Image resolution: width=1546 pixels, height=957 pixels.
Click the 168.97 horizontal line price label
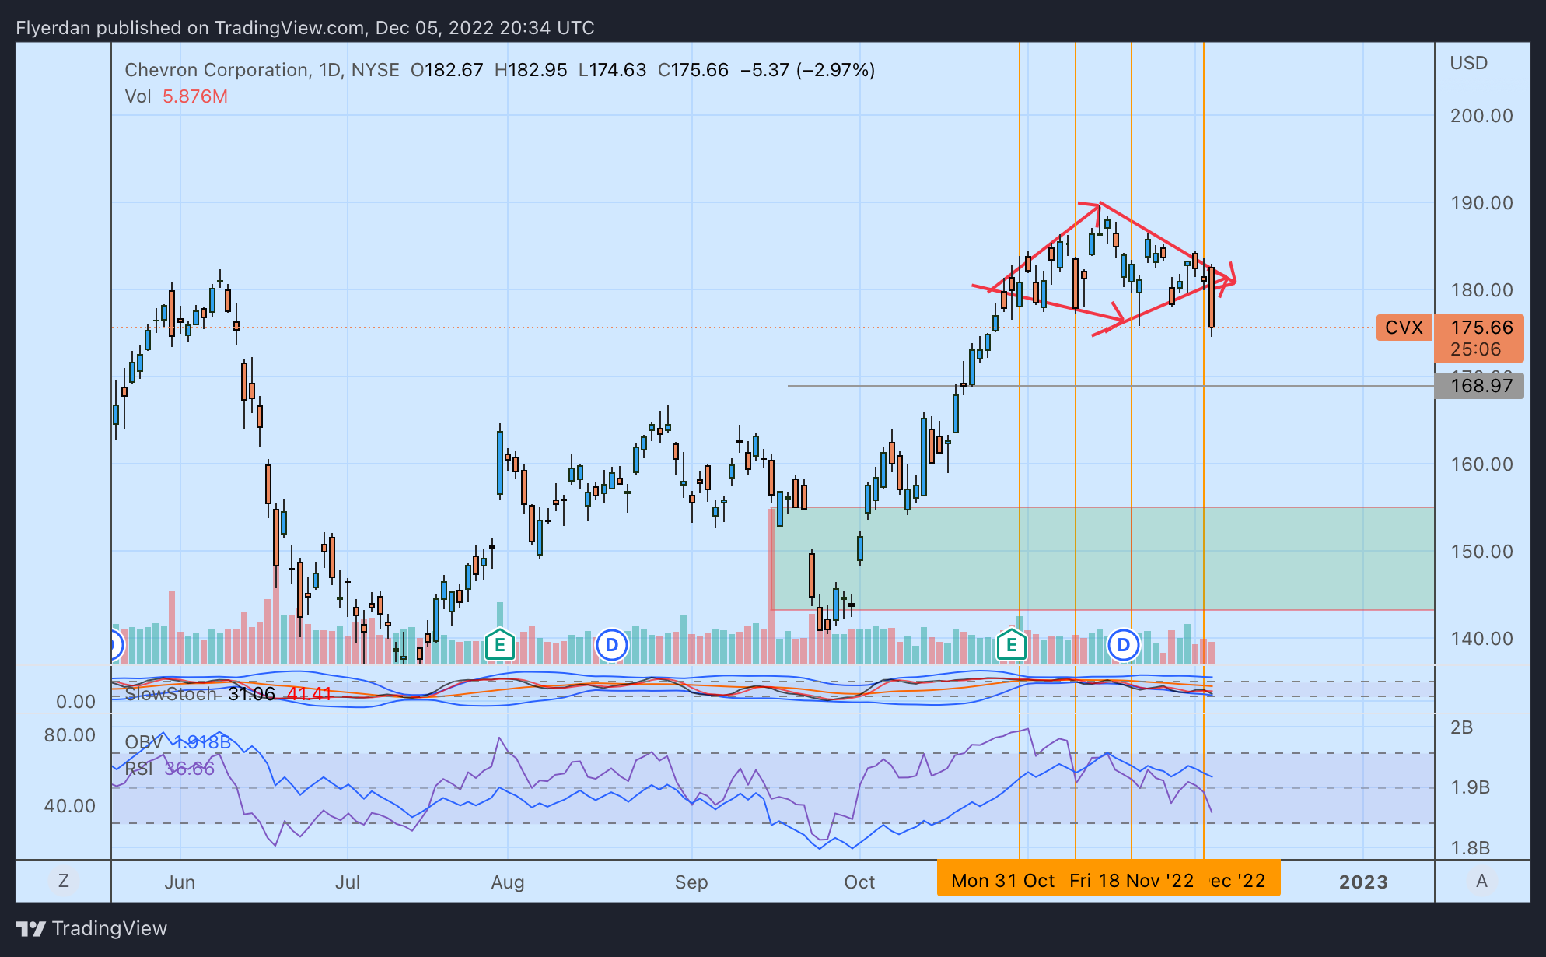[1480, 386]
